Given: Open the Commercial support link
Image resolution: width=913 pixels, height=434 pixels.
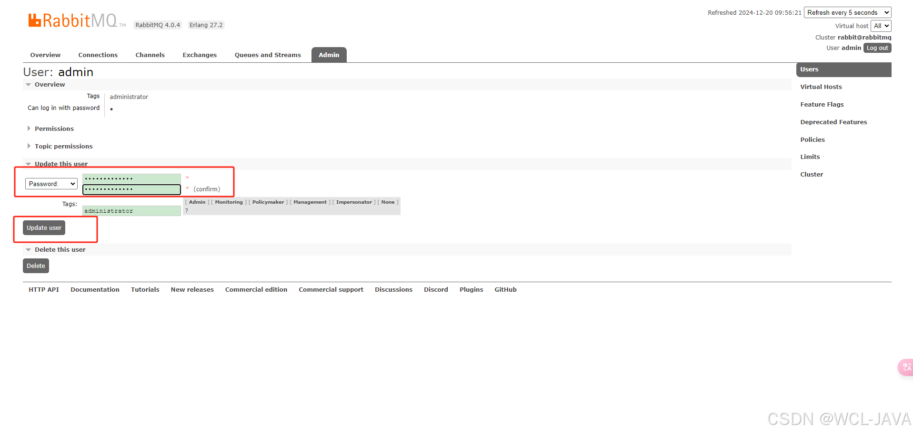Looking at the screenshot, I should pyautogui.click(x=331, y=290).
